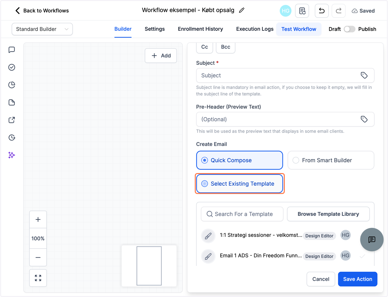Open AI sparkle assistant sidebar icon

click(x=12, y=155)
